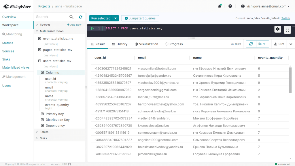Open the query editor settings gear
Screen dimensions: 295x166
[x=278, y=29]
